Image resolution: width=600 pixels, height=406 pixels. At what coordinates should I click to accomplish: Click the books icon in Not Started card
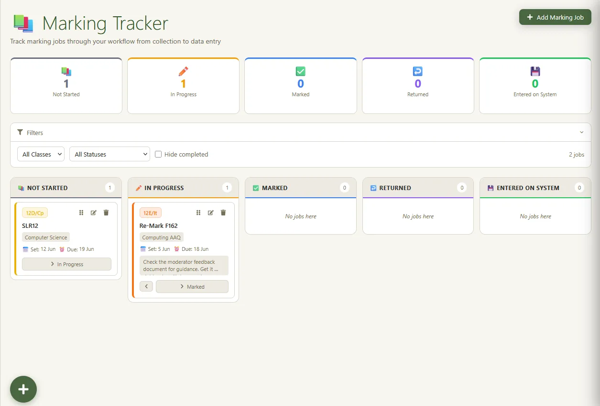(x=66, y=71)
